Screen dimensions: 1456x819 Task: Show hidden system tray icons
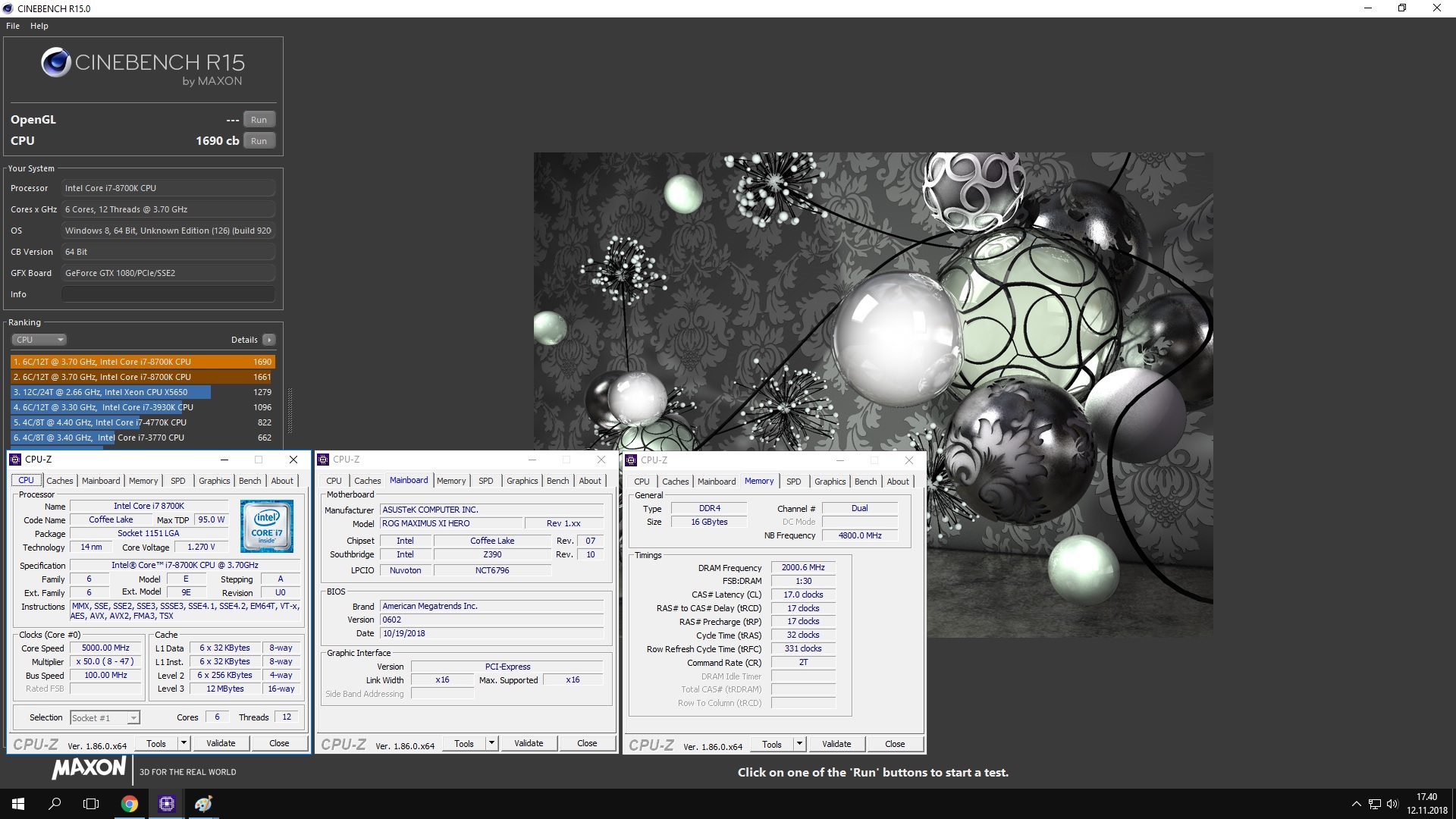click(x=1356, y=804)
